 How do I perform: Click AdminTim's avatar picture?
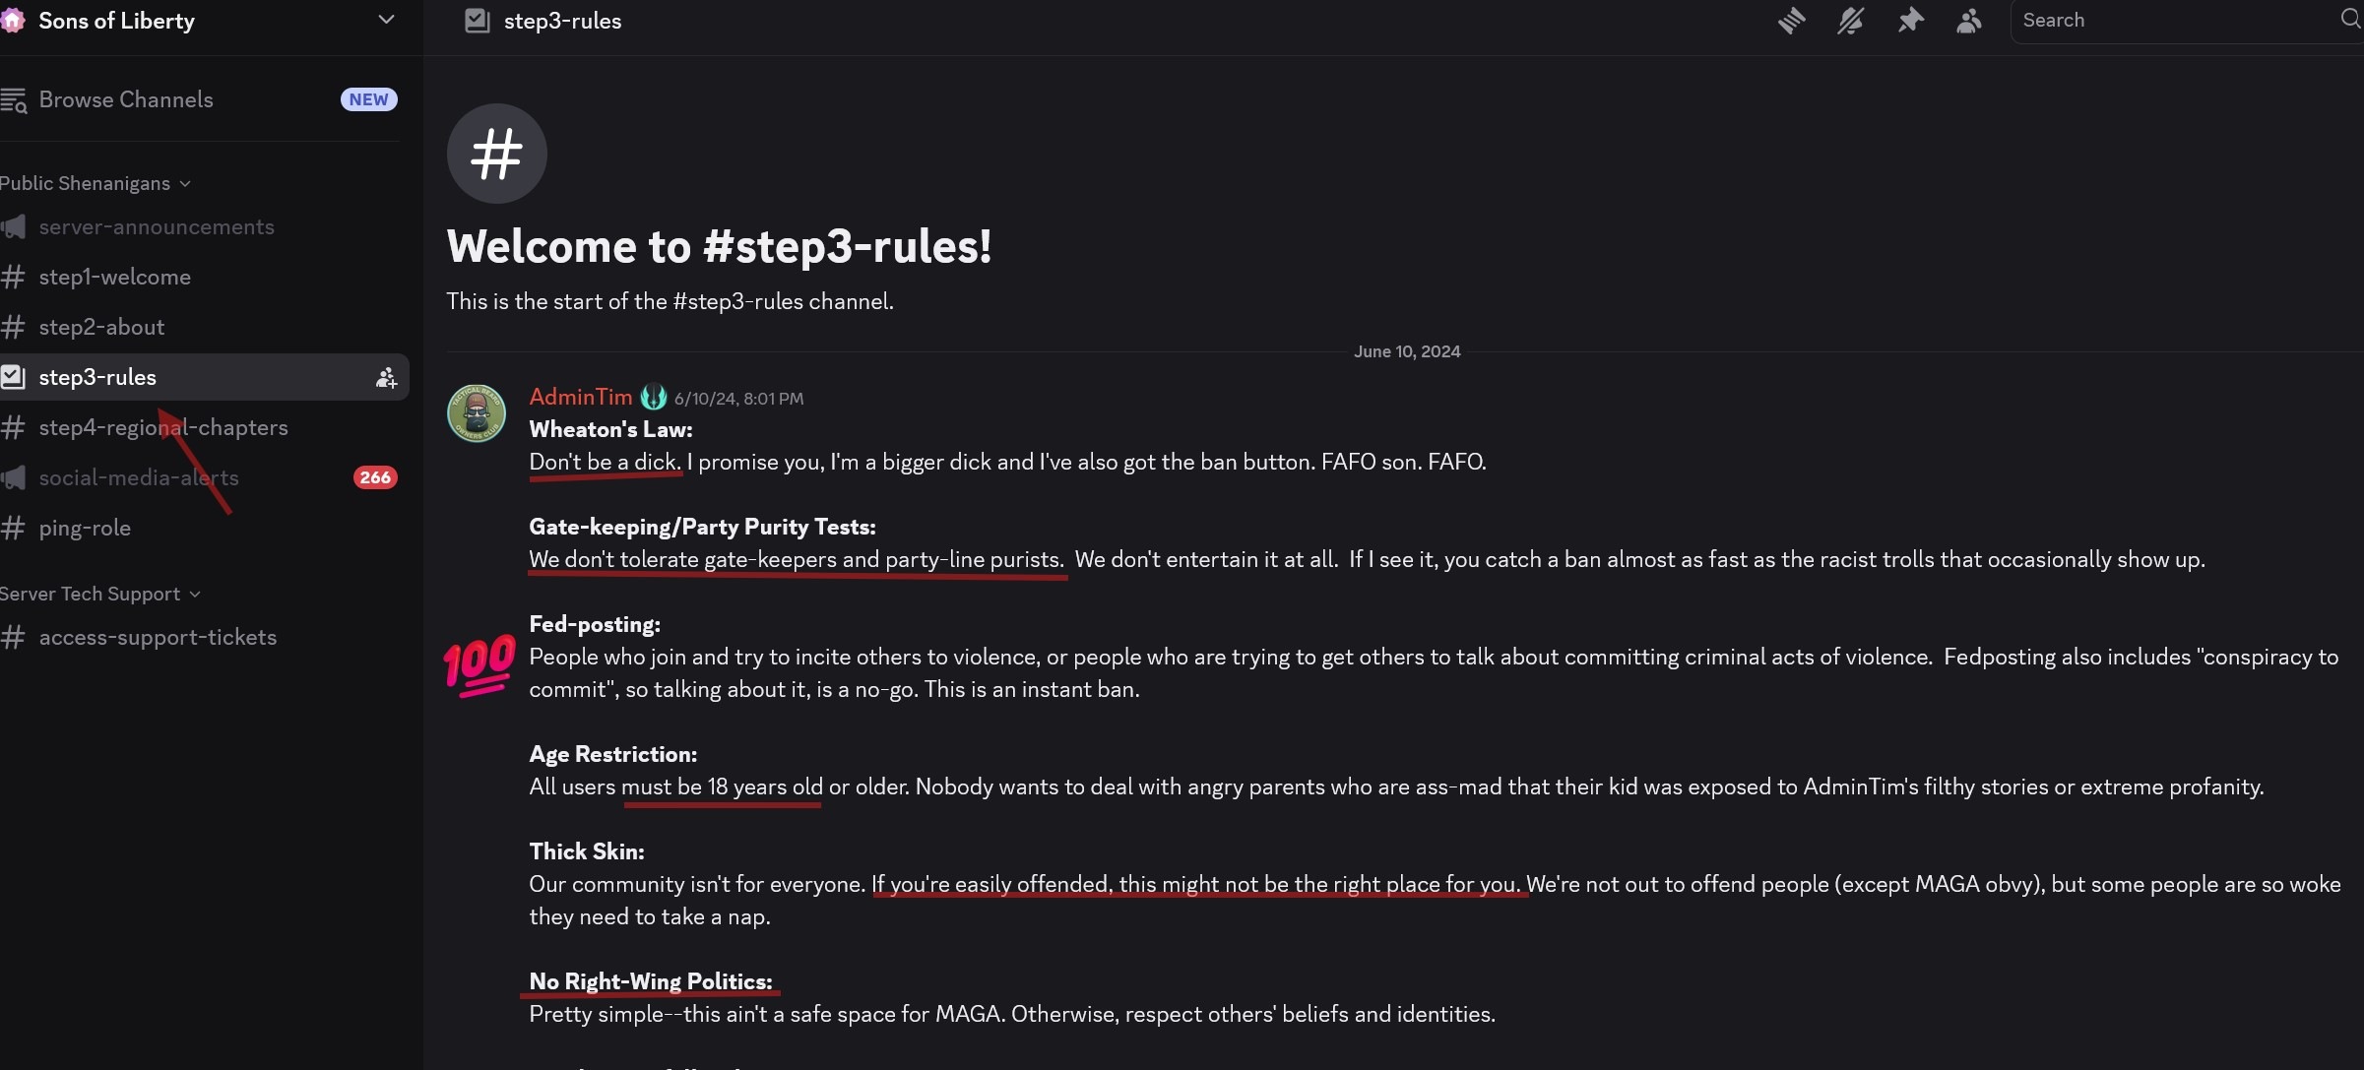tap(478, 413)
